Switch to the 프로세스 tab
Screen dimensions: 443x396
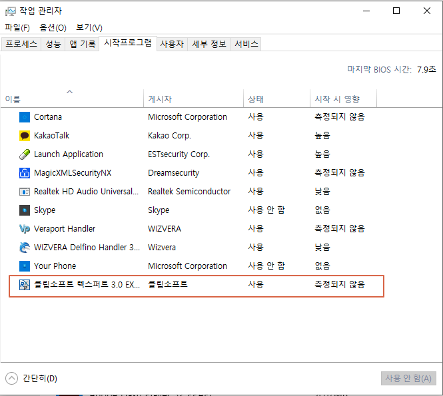point(21,44)
